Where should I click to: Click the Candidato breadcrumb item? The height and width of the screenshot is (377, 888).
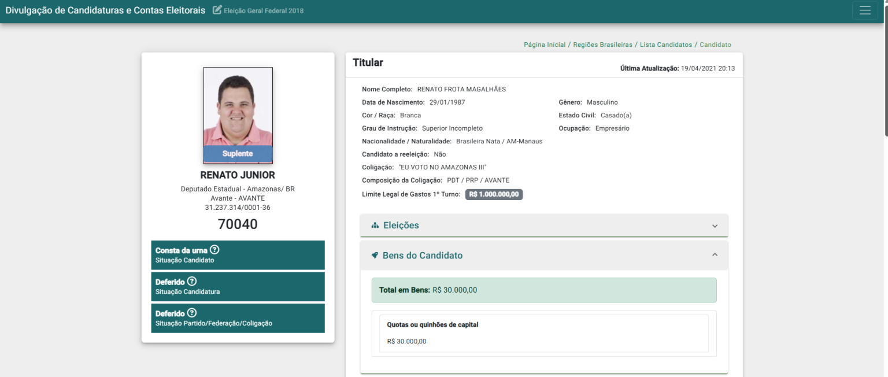[715, 45]
